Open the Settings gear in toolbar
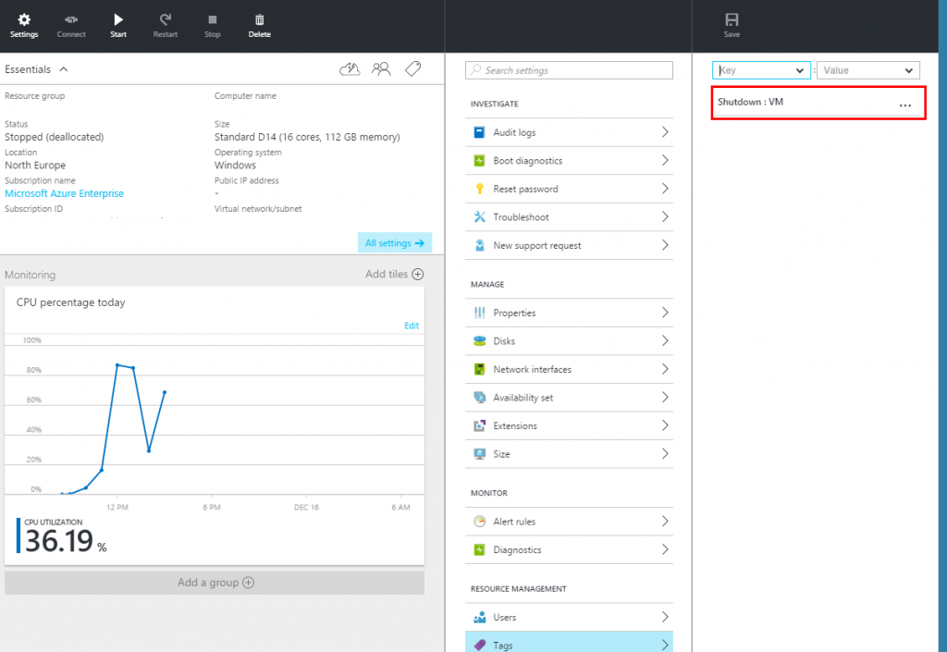The image size is (947, 652). (x=24, y=25)
